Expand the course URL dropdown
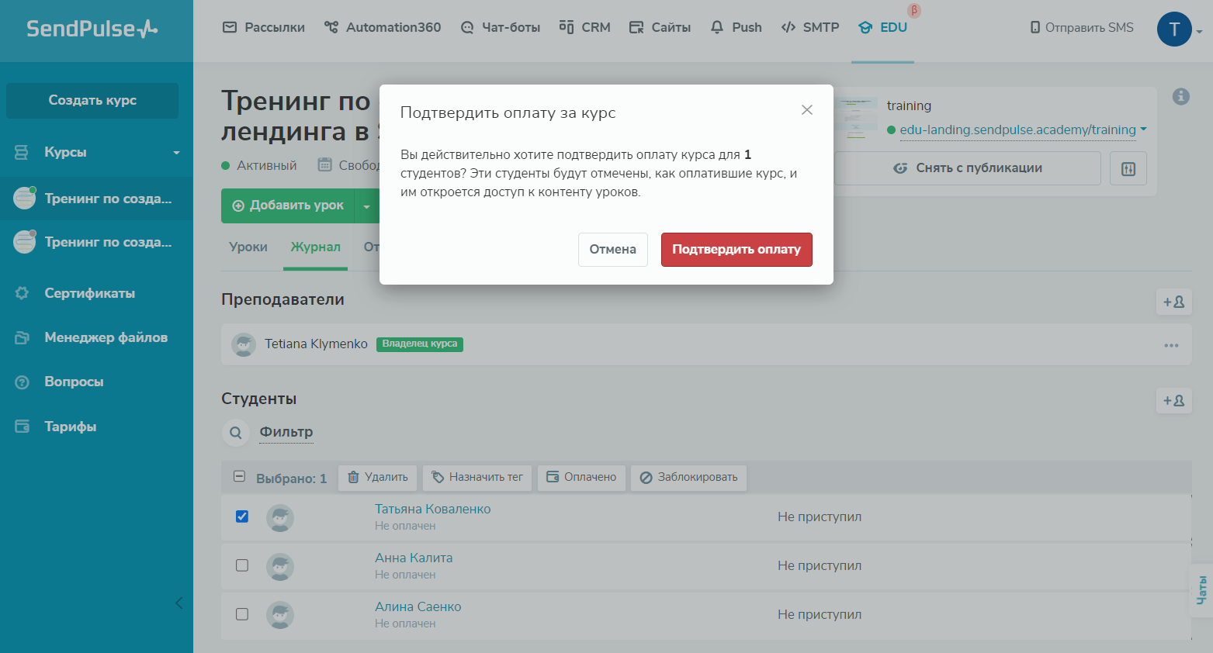Viewport: 1213px width, 653px height. tap(1143, 130)
